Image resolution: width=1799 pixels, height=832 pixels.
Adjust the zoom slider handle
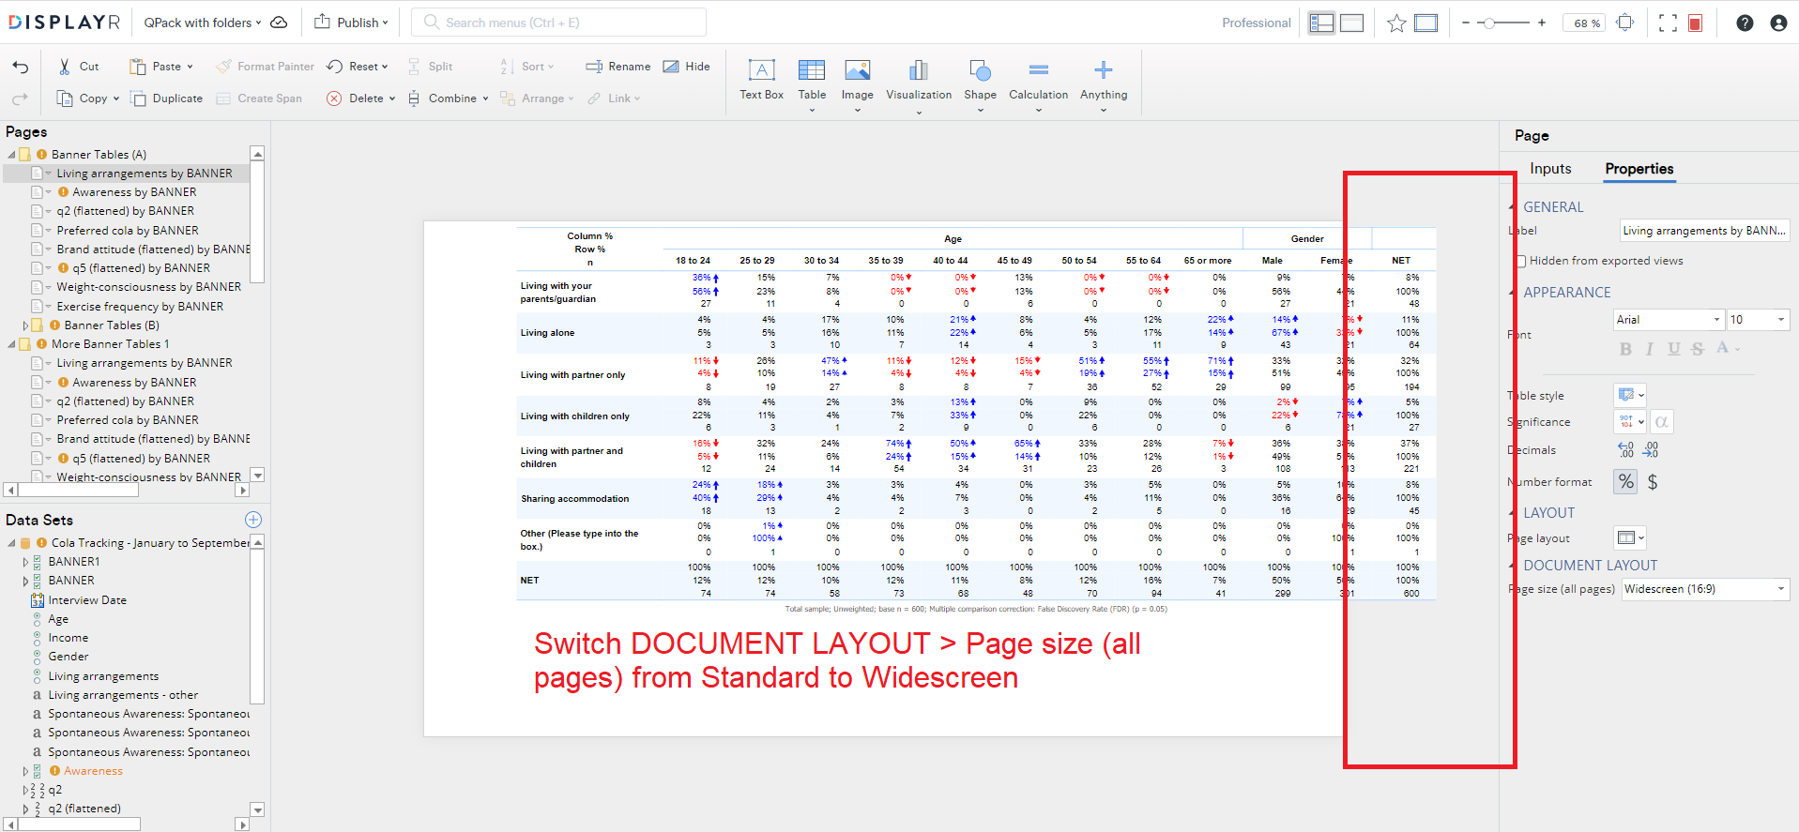(1489, 23)
